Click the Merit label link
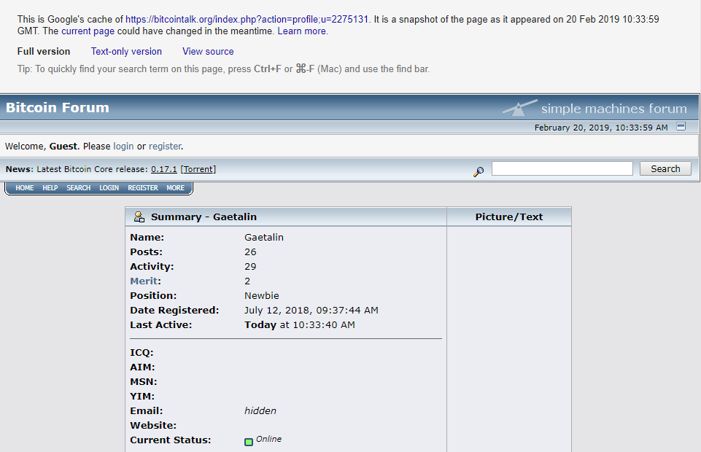Screen dimensions: 701x452 click(x=144, y=281)
